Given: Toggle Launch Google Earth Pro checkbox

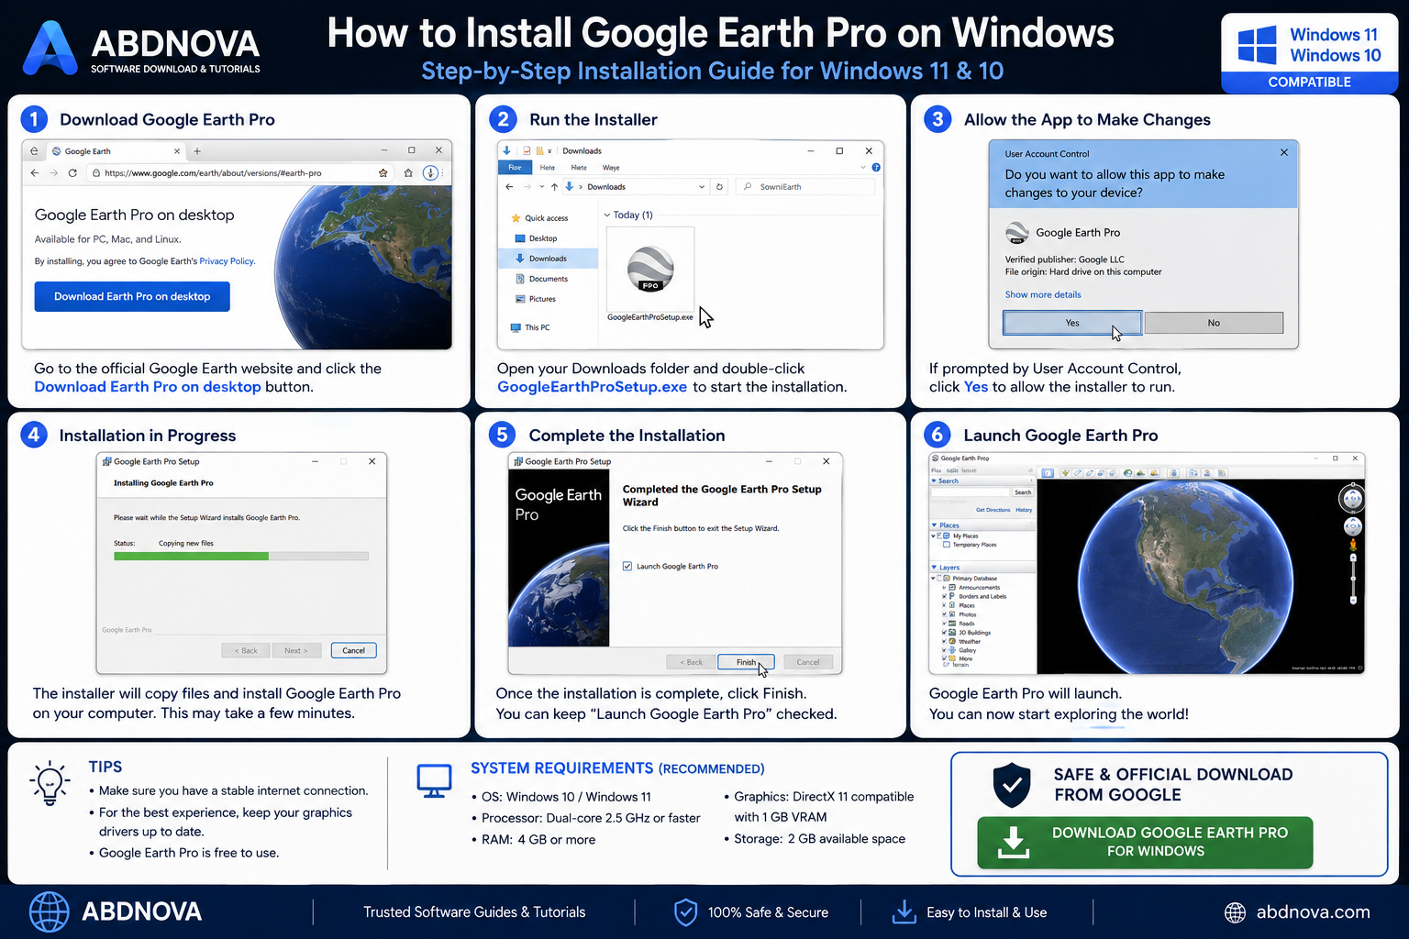Looking at the screenshot, I should tap(627, 566).
